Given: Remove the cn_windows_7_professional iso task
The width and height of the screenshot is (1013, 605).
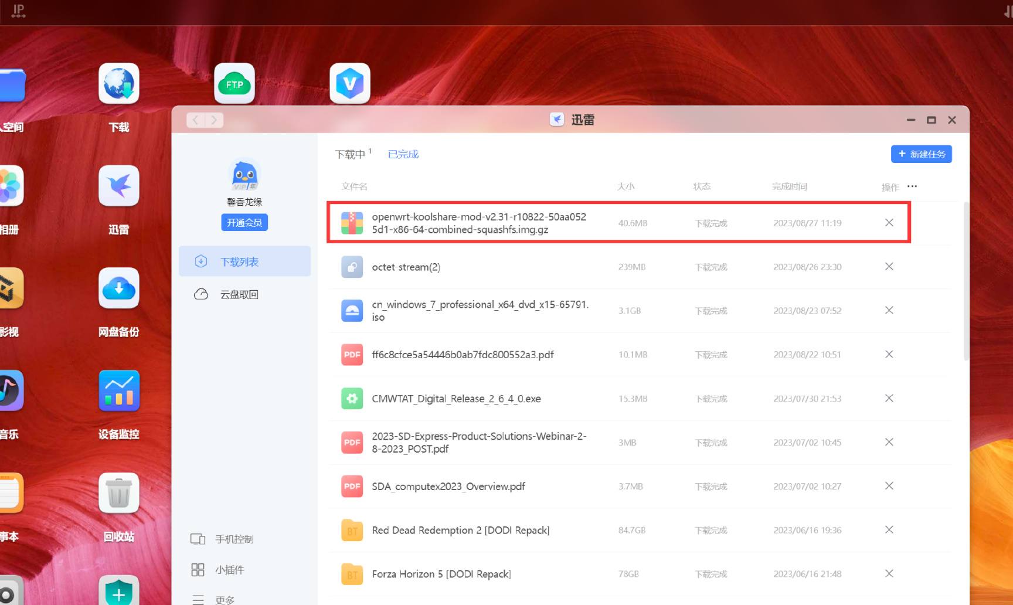Looking at the screenshot, I should point(889,310).
